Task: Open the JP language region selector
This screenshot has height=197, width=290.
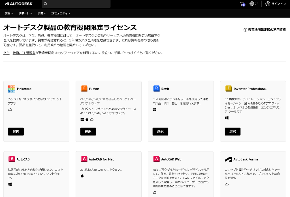Action: (254, 4)
